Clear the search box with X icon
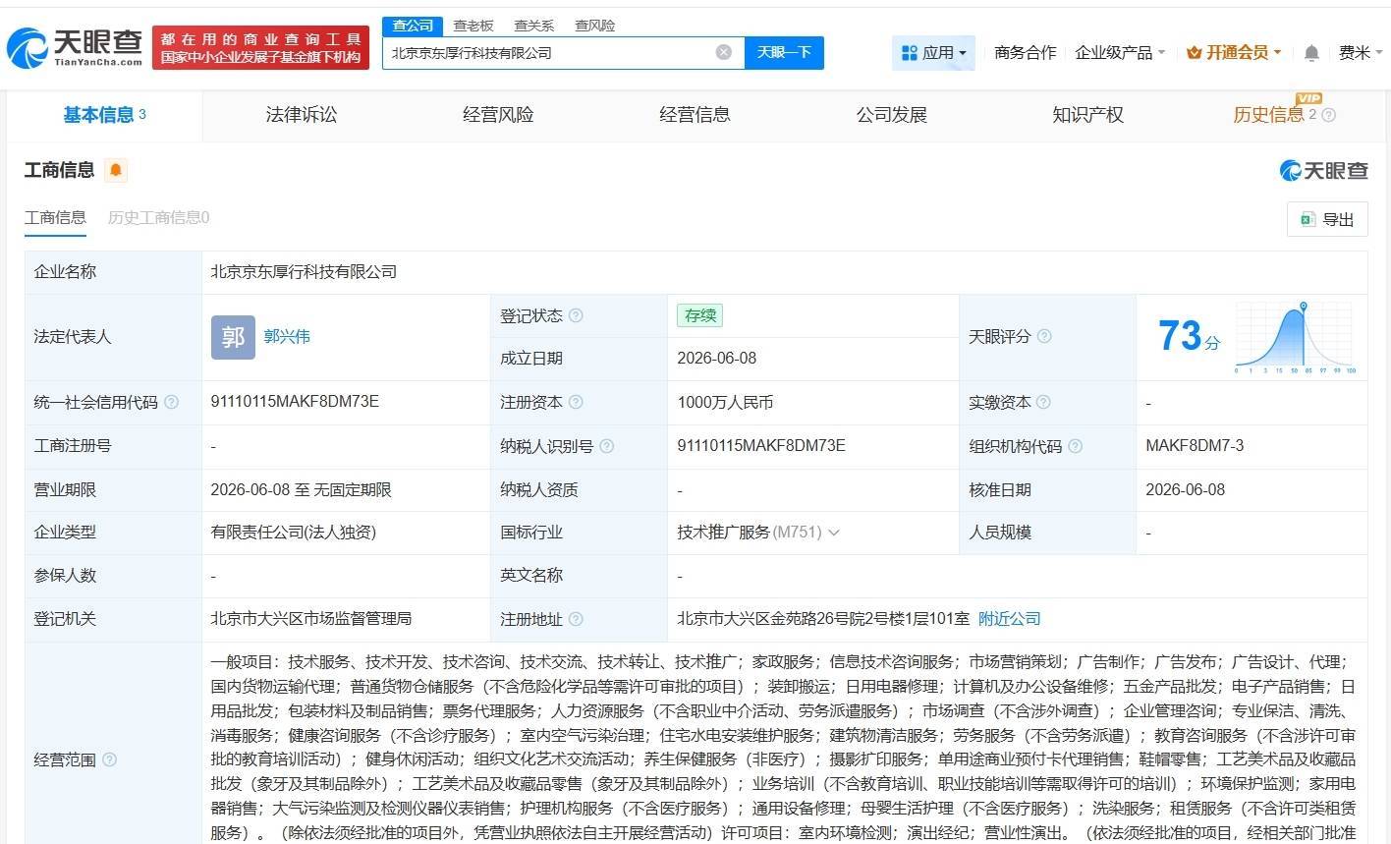Screen dimensions: 1391x844 pos(724,52)
